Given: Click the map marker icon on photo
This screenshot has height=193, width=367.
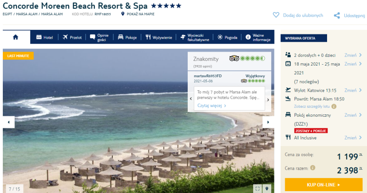Looking at the screenshot, I should pos(267,188).
